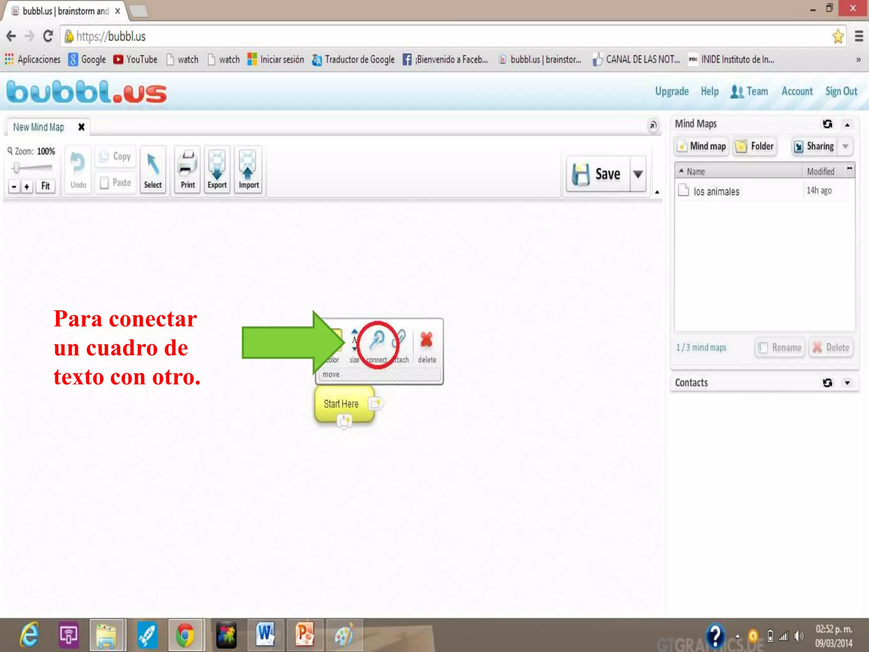869x652 pixels.
Task: Collapse the Mind Maps panel
Action: point(847,124)
